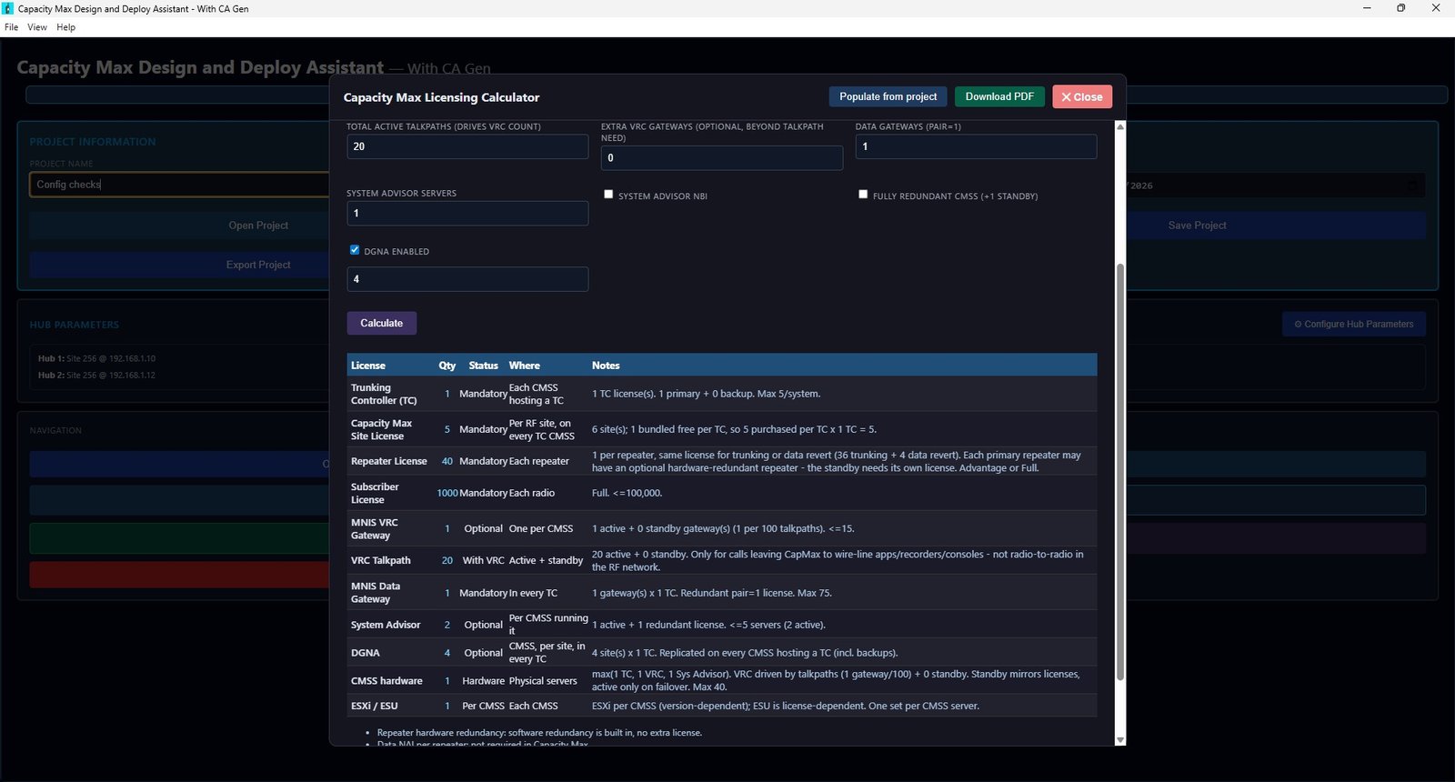Click quantity 1000 in the Subscriber License row
The image size is (1455, 782).
(x=447, y=493)
